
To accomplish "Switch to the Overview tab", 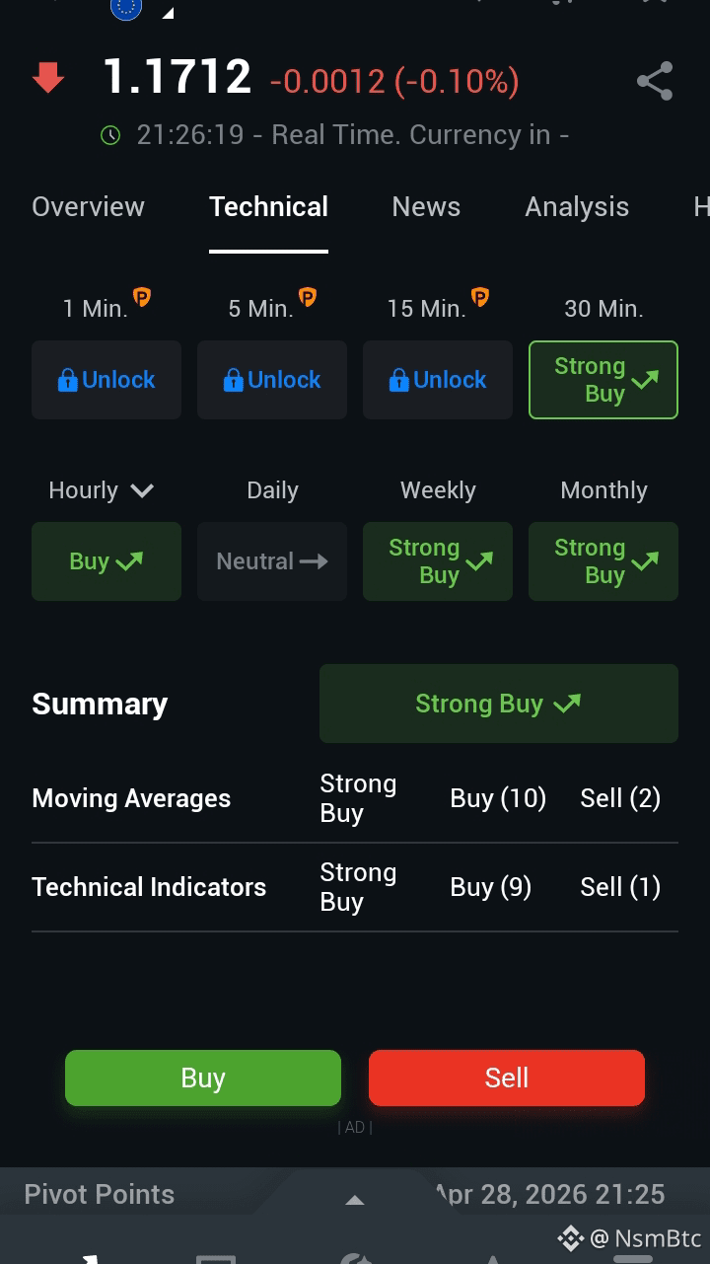I will click(88, 206).
